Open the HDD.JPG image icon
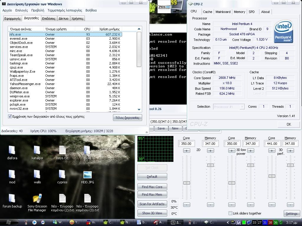The height and width of the screenshot is (226, 302). click(x=87, y=175)
